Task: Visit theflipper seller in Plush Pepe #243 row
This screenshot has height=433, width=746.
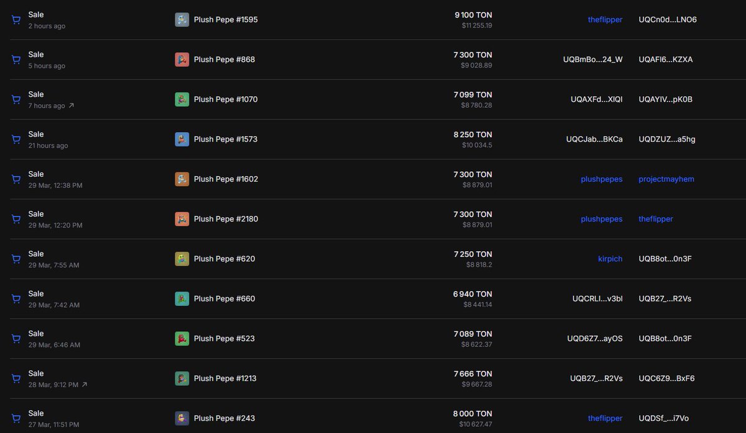Action: click(x=605, y=418)
